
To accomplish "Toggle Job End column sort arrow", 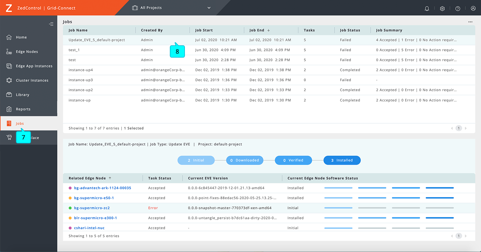I will tap(268, 30).
